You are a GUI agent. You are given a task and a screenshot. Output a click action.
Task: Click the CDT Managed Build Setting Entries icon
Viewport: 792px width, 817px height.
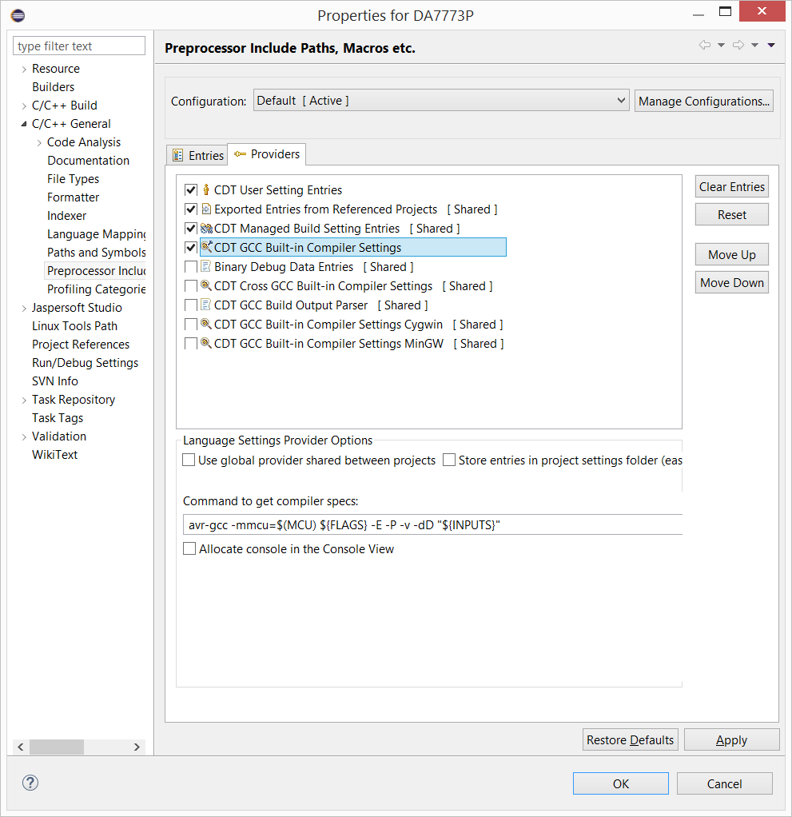tap(206, 228)
